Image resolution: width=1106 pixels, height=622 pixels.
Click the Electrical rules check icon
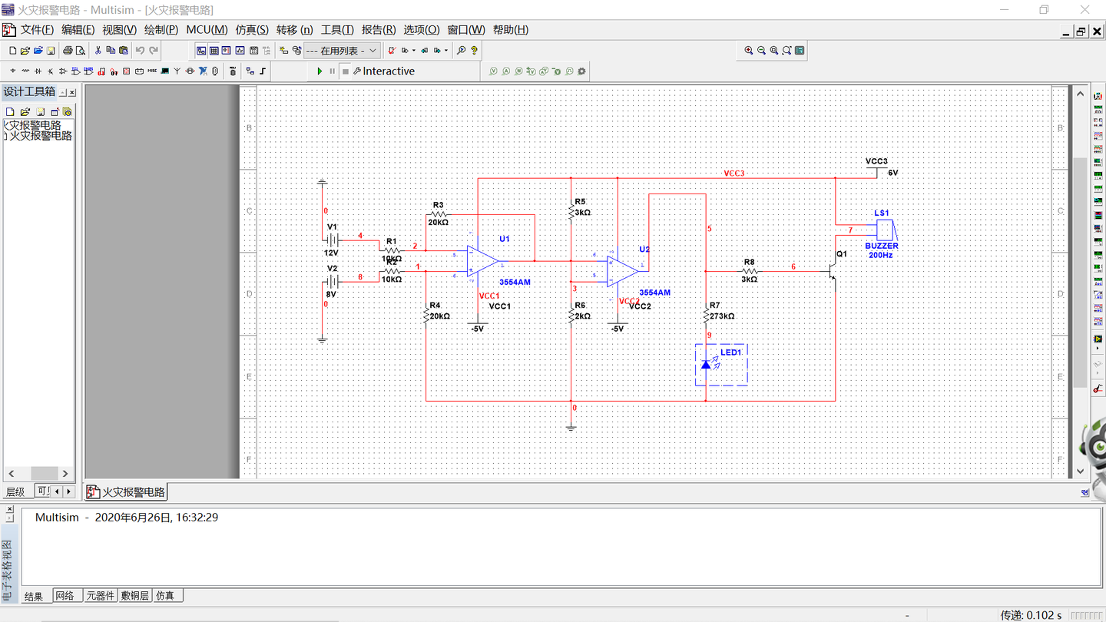click(392, 51)
